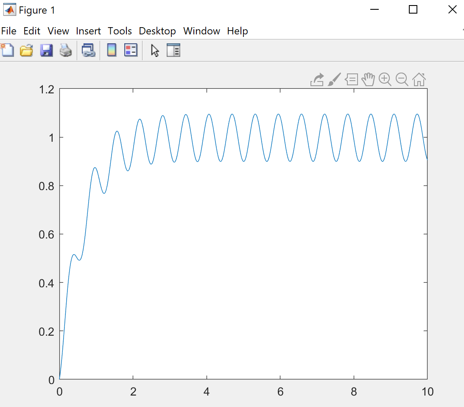Insert a colorbar from the toolbar
Screen dimensions: 464x407
(x=112, y=51)
